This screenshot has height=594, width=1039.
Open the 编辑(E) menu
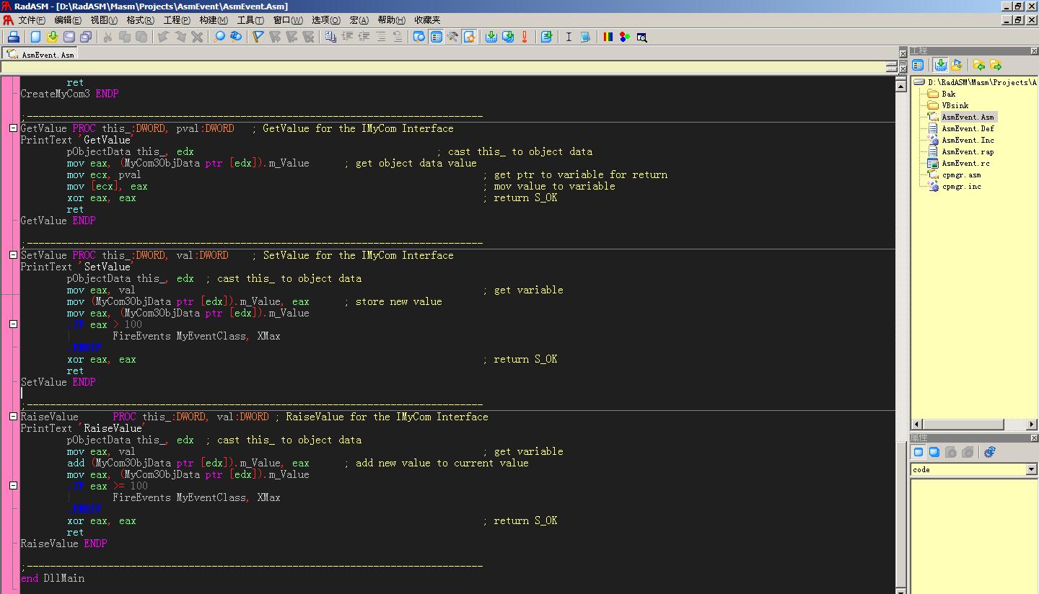point(68,20)
